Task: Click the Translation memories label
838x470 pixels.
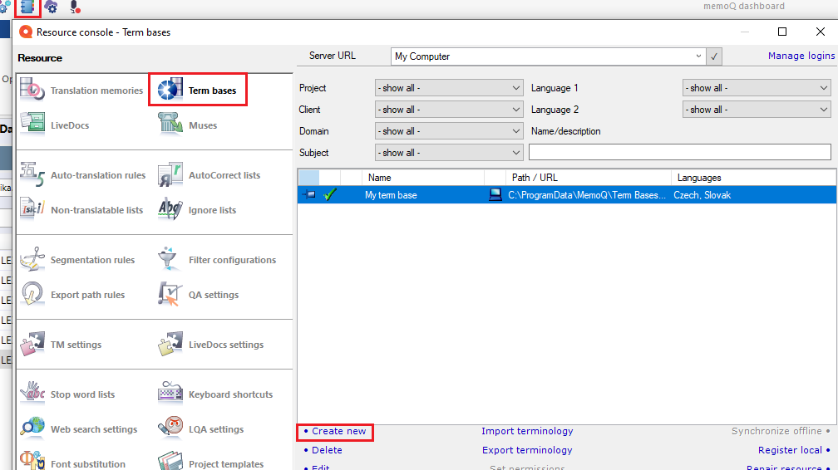Action: tap(96, 91)
